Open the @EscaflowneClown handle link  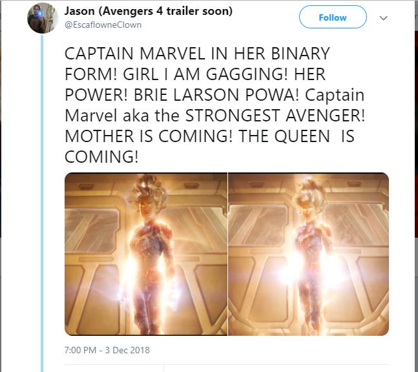coord(103,25)
